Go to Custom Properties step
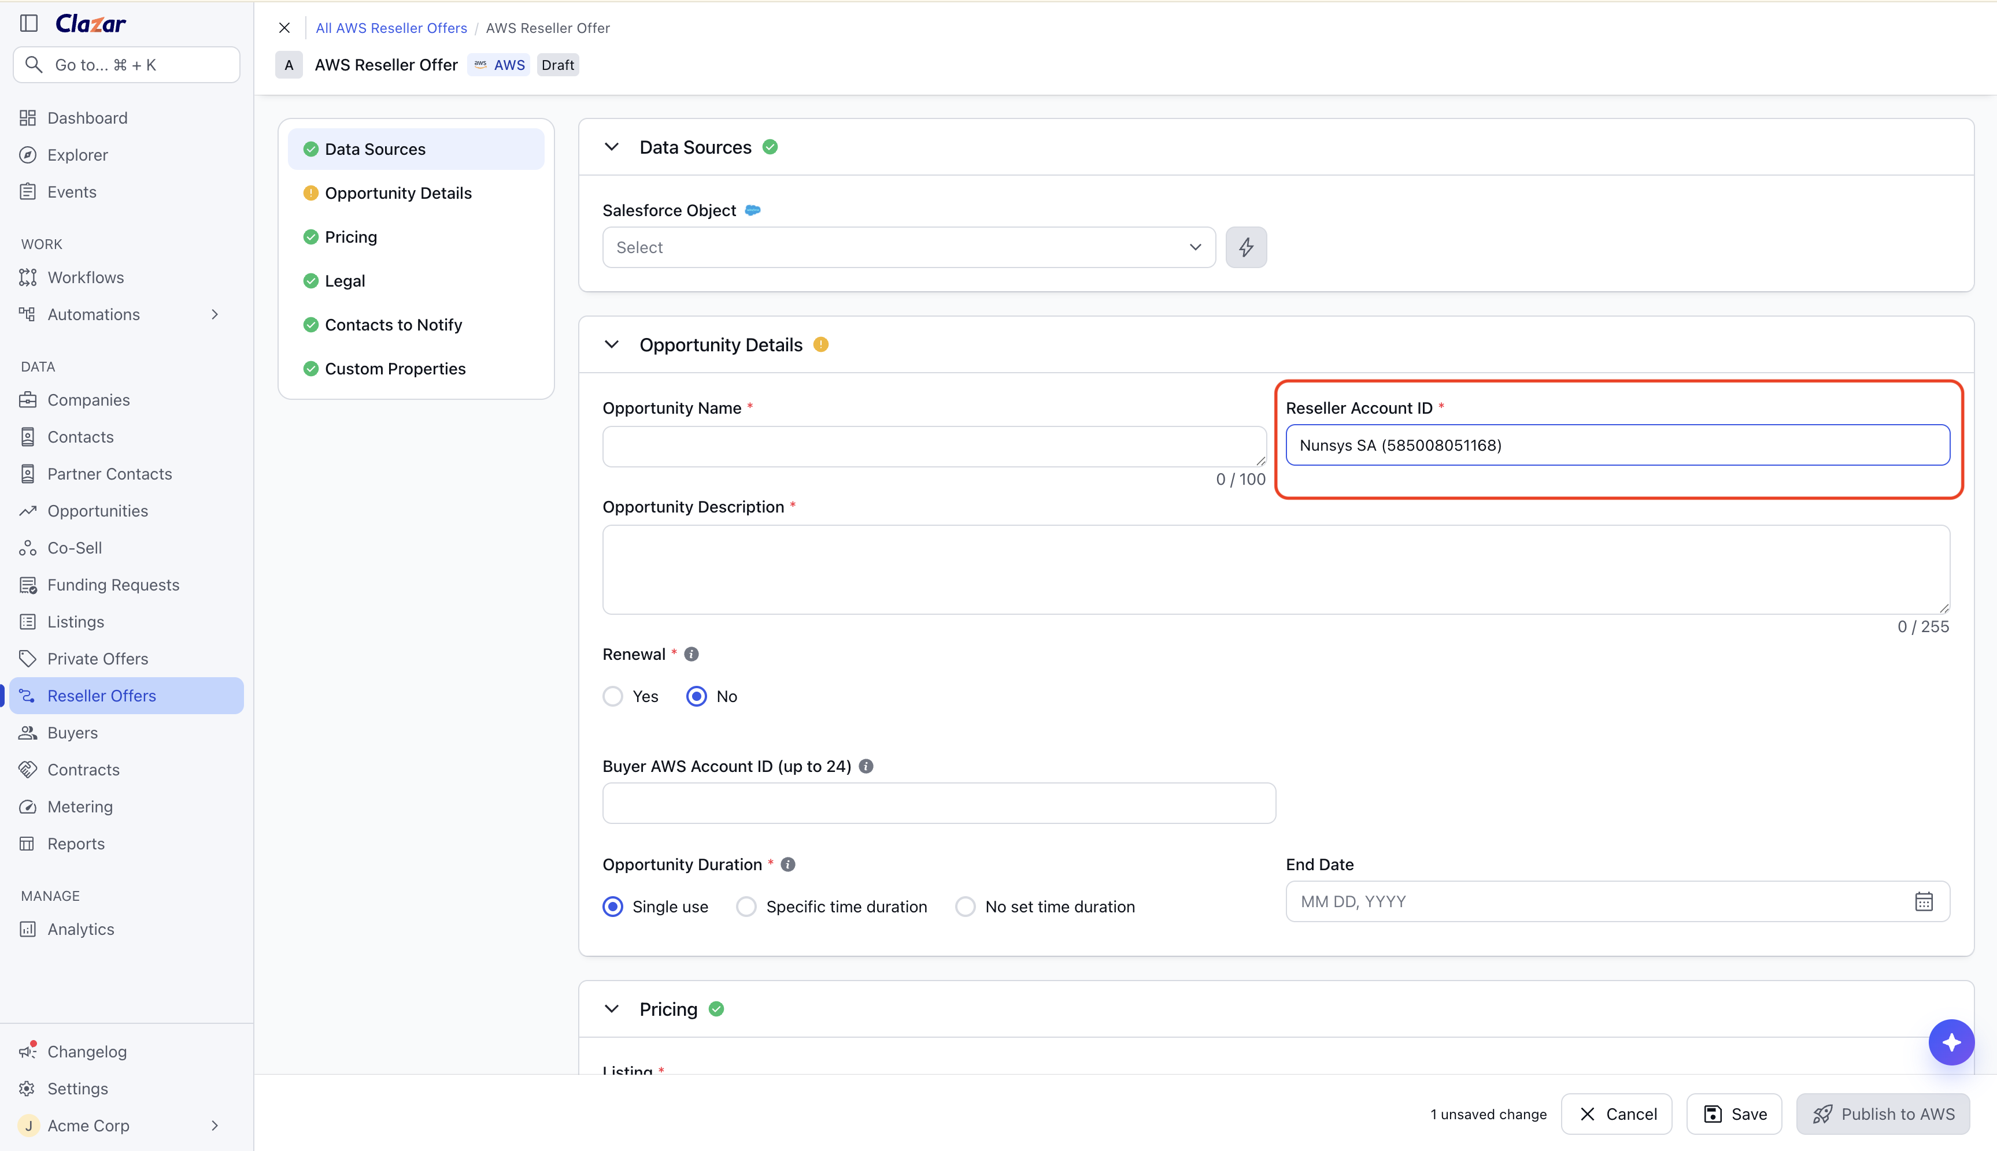Image resolution: width=1997 pixels, height=1151 pixels. [x=416, y=369]
